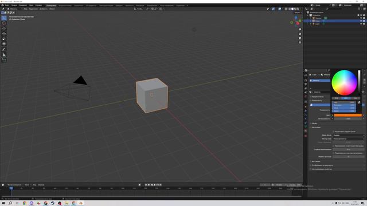The height and width of the screenshot is (206, 367).
Task: Switch viewport to wireframe shading
Action: 290,9
